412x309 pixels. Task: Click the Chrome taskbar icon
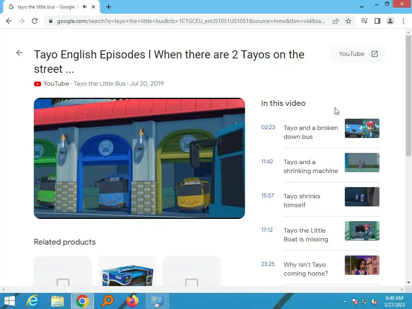tap(82, 301)
